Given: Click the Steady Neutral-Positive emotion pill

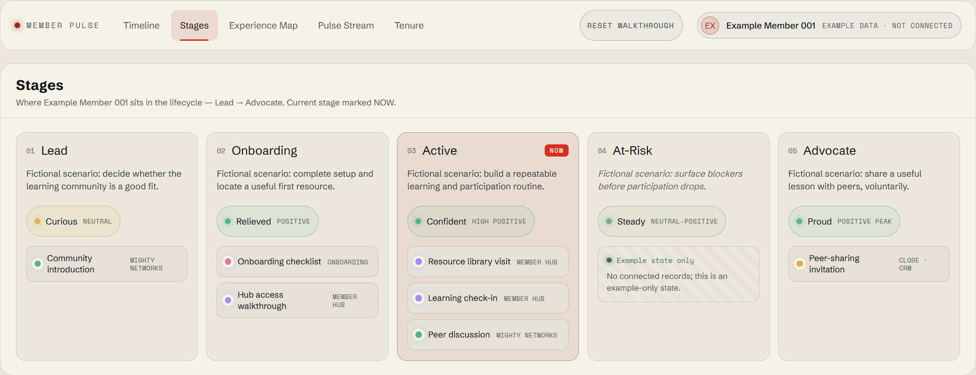Looking at the screenshot, I should click(661, 221).
